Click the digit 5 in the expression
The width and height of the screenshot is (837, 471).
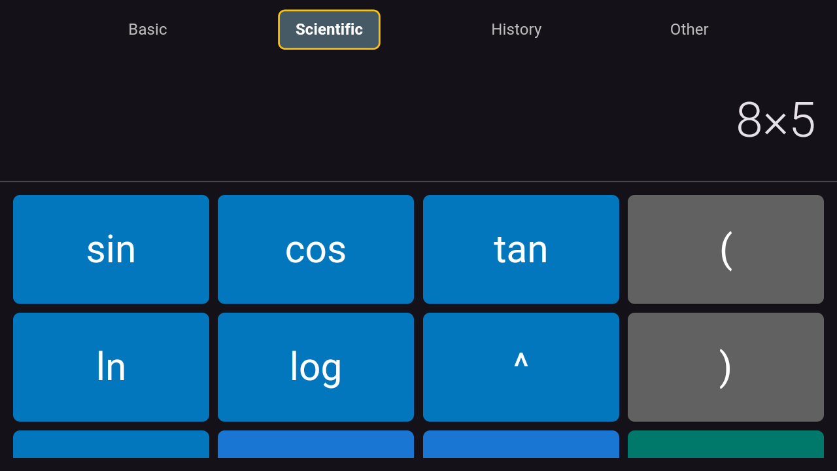tap(803, 120)
